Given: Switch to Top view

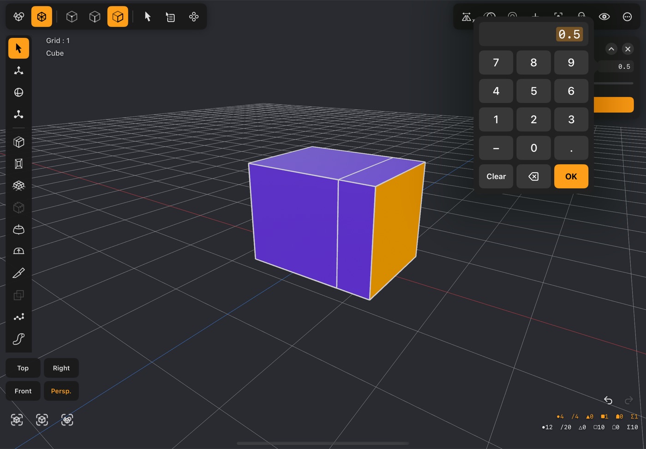Looking at the screenshot, I should click(x=23, y=368).
